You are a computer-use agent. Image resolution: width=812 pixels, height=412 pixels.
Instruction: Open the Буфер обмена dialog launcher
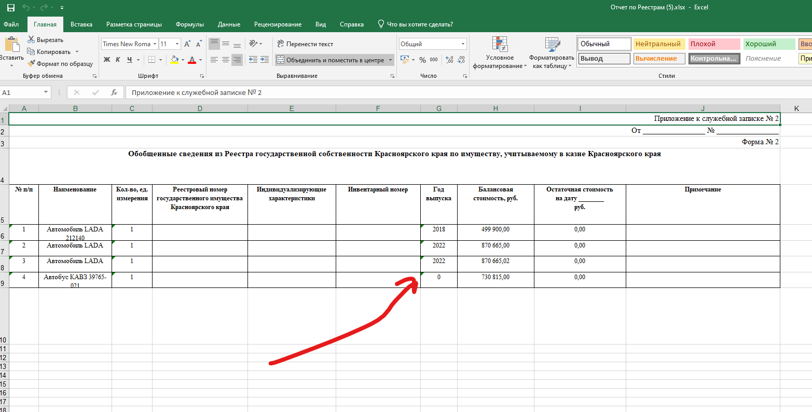tap(94, 76)
